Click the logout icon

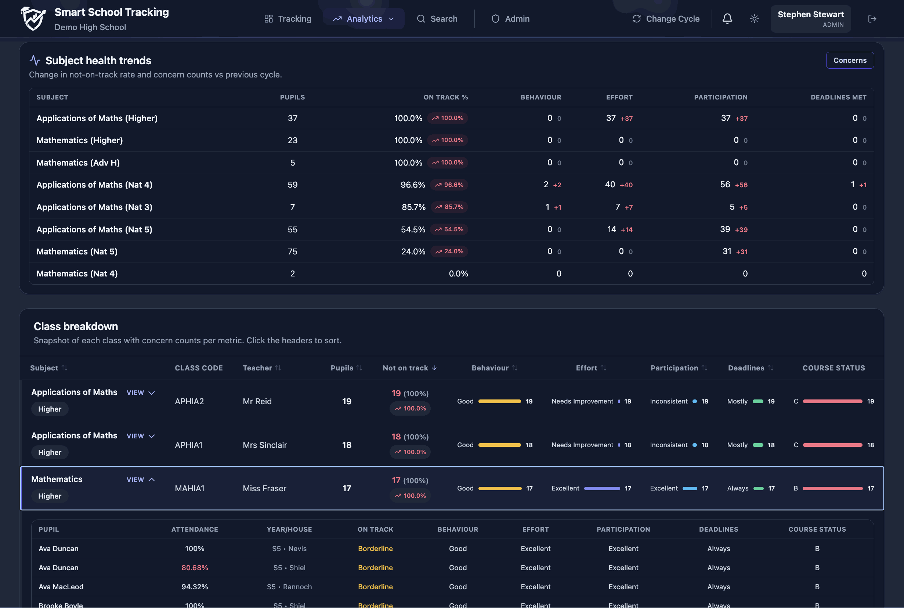(x=872, y=19)
